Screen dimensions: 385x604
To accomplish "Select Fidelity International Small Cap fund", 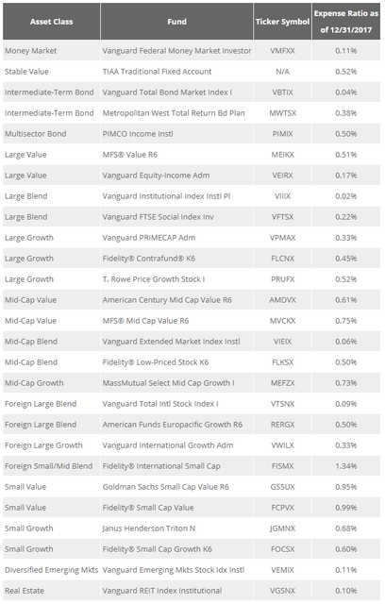I will [161, 466].
